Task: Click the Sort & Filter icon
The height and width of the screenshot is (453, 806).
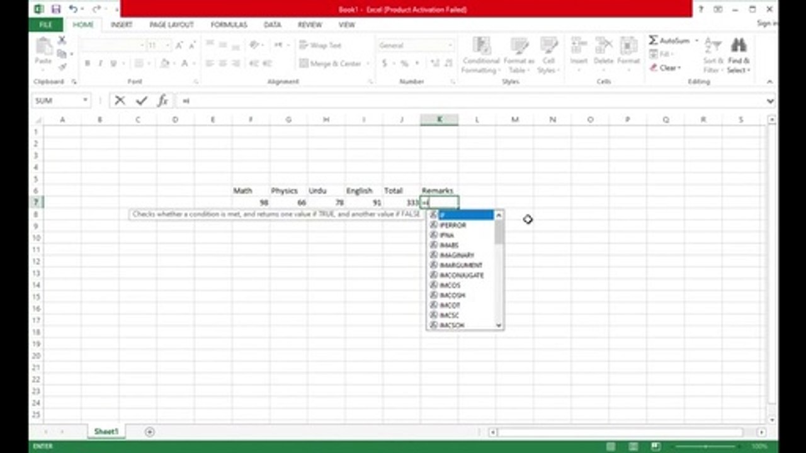Action: (713, 46)
